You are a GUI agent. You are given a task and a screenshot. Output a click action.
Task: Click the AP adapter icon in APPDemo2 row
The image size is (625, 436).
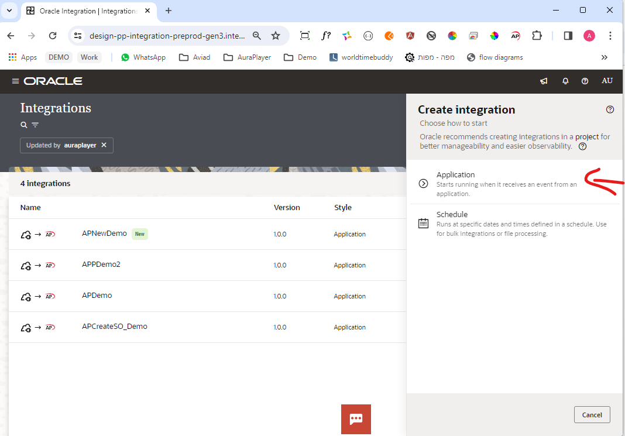click(x=50, y=266)
